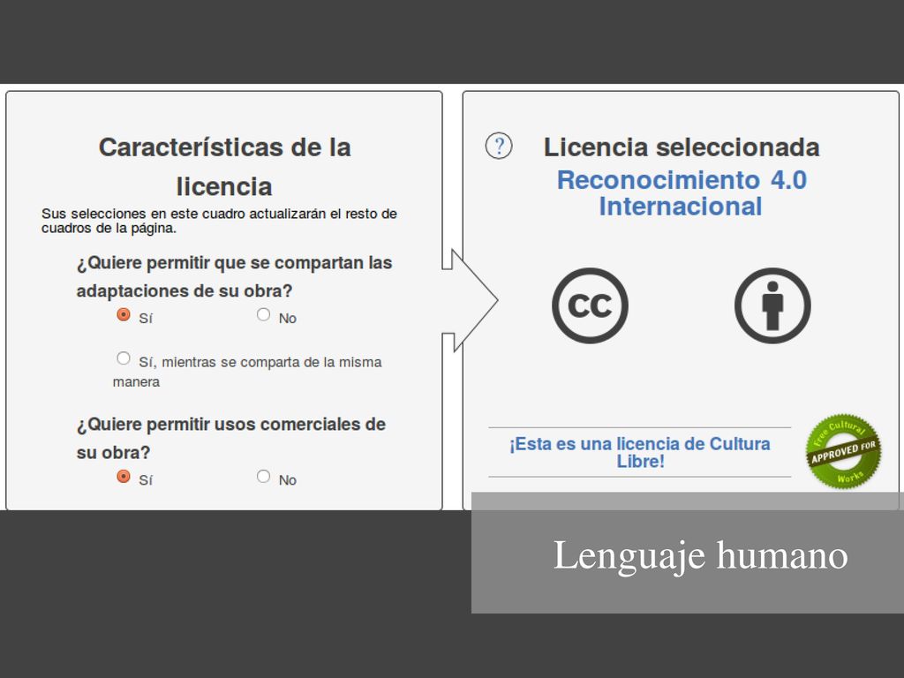
Task: Select No for sharing adaptations
Action: pos(263,315)
